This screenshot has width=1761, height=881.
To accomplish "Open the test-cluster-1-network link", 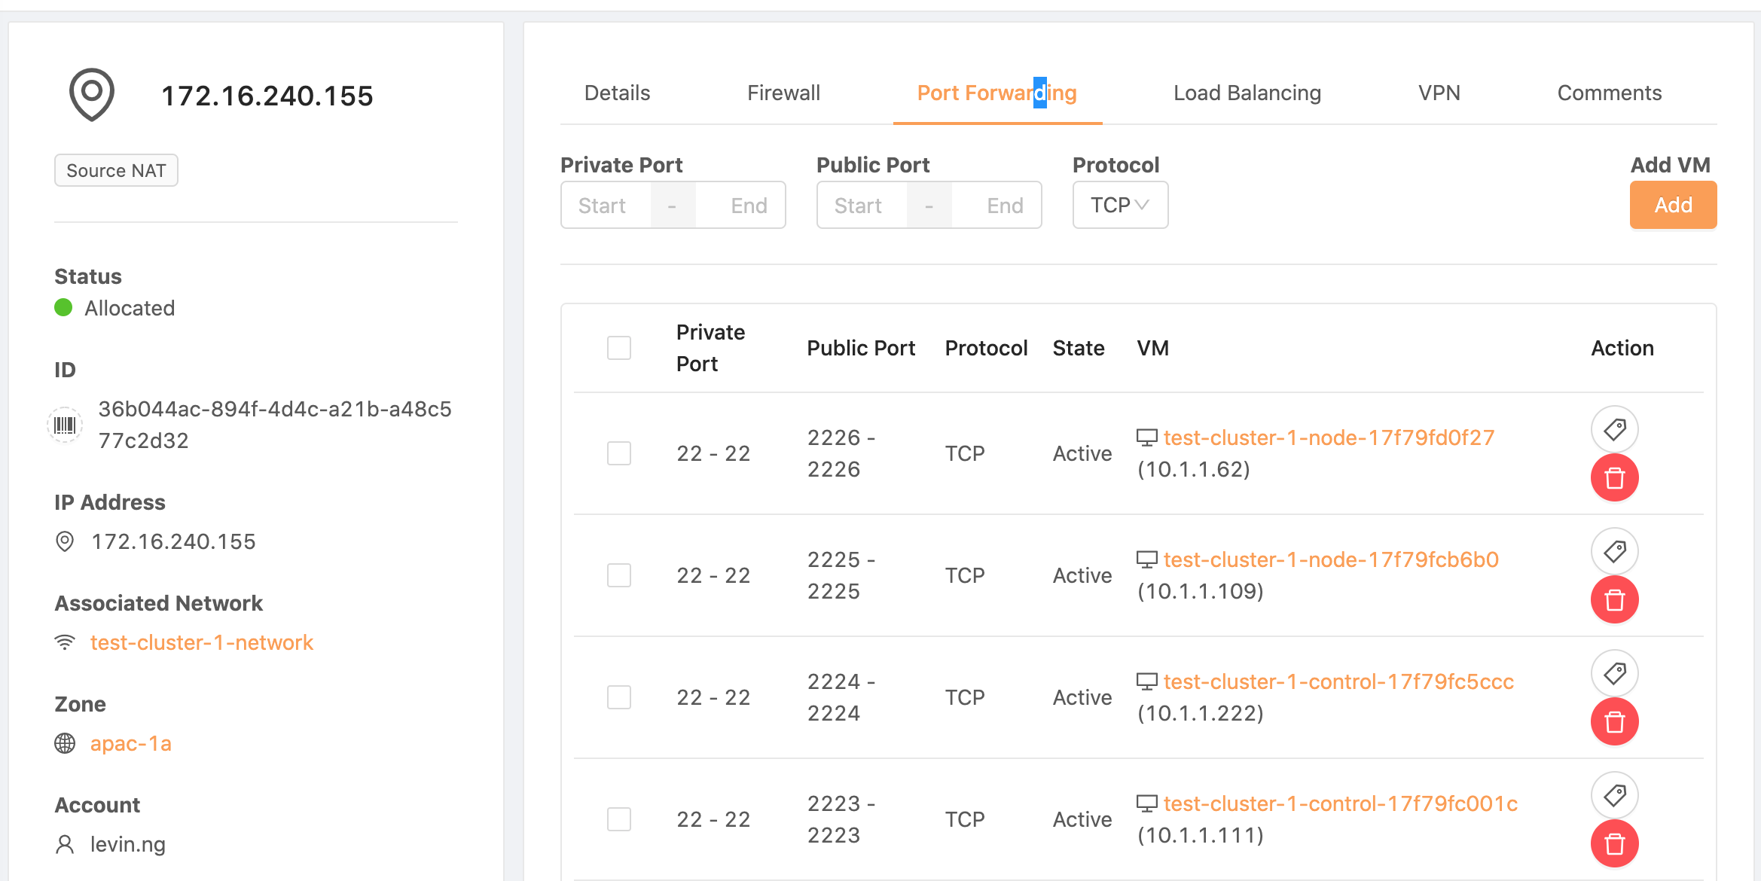I will [201, 642].
